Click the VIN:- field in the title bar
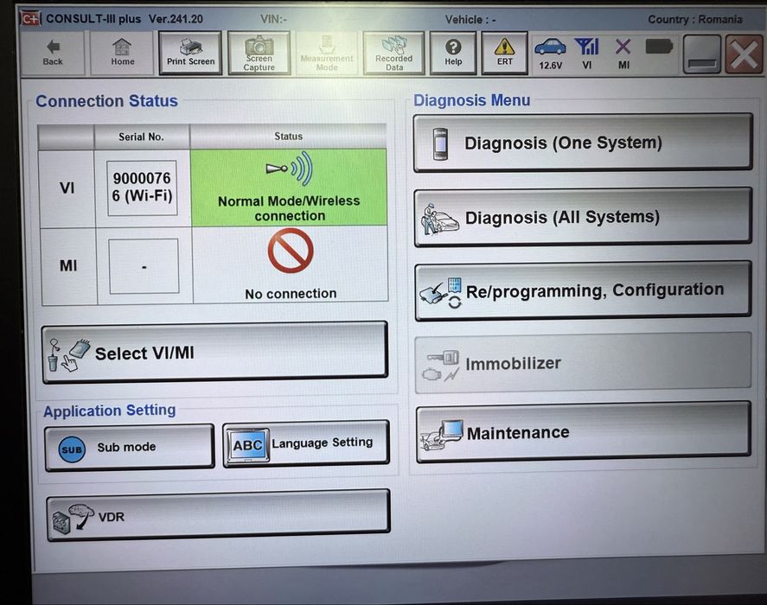The image size is (767, 605). pos(273,19)
